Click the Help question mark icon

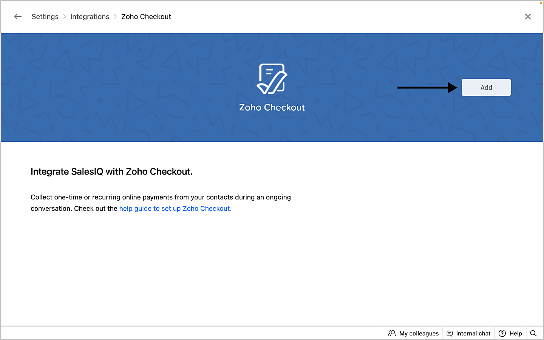pos(502,333)
